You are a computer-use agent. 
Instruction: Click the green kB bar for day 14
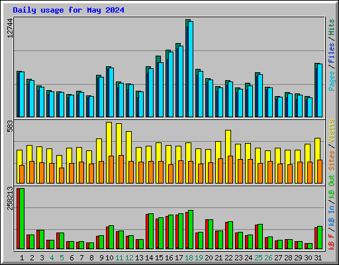(x=151, y=231)
